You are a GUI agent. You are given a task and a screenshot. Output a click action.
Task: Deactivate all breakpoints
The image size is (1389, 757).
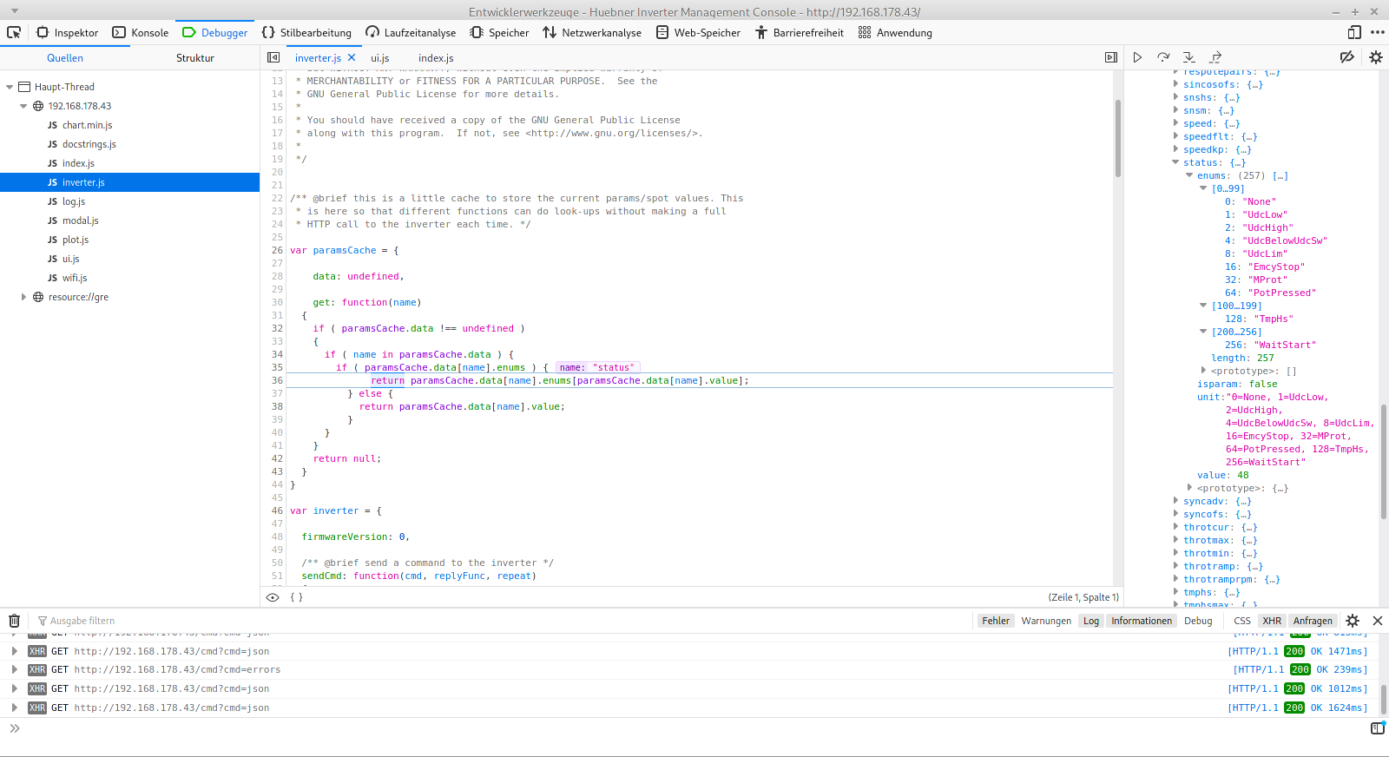[x=1346, y=57]
